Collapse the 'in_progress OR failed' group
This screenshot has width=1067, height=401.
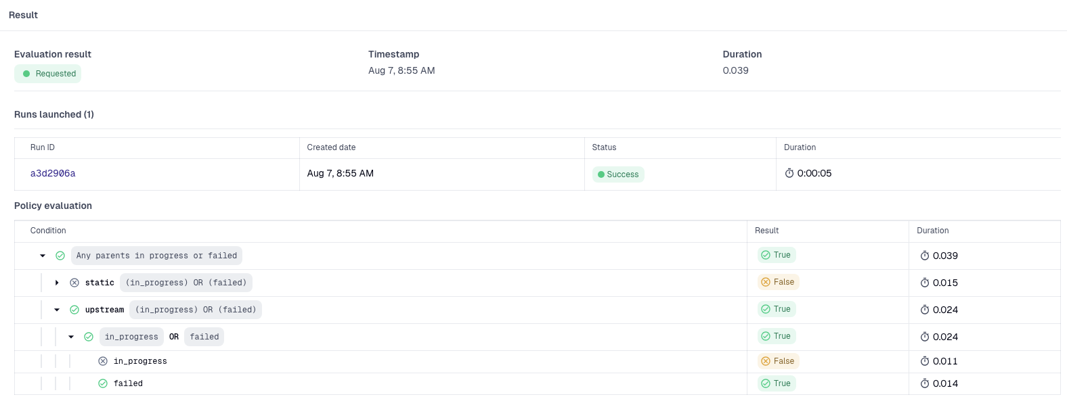(x=71, y=337)
